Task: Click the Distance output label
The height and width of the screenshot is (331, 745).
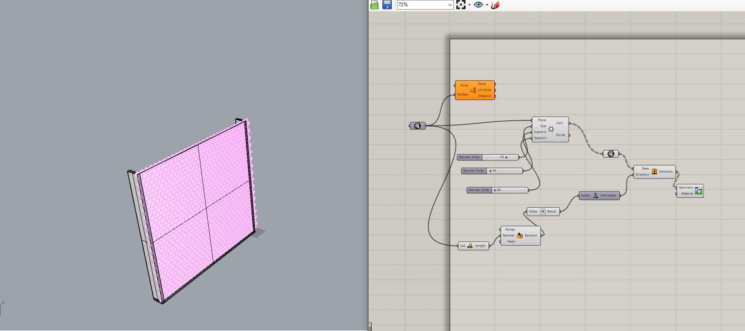Action: point(484,96)
